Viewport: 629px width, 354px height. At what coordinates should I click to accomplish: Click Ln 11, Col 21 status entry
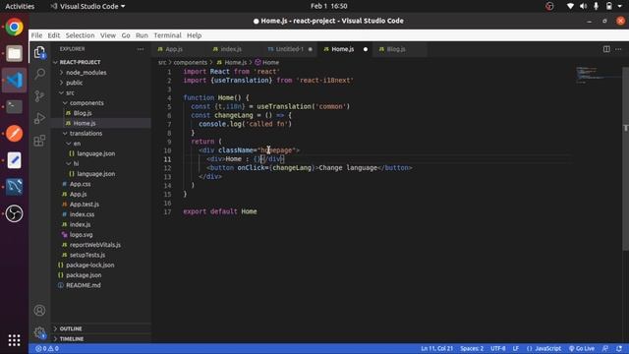coord(436,348)
